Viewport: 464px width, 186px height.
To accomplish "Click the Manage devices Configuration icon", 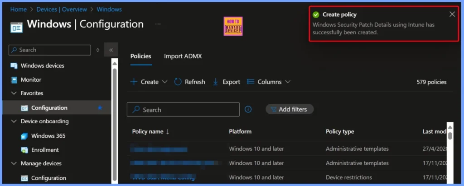I will click(24, 178).
